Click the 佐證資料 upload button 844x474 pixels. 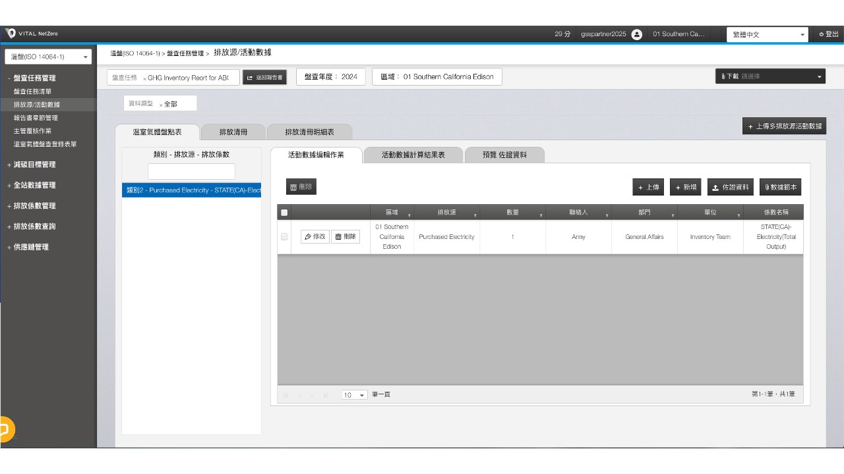731,187
